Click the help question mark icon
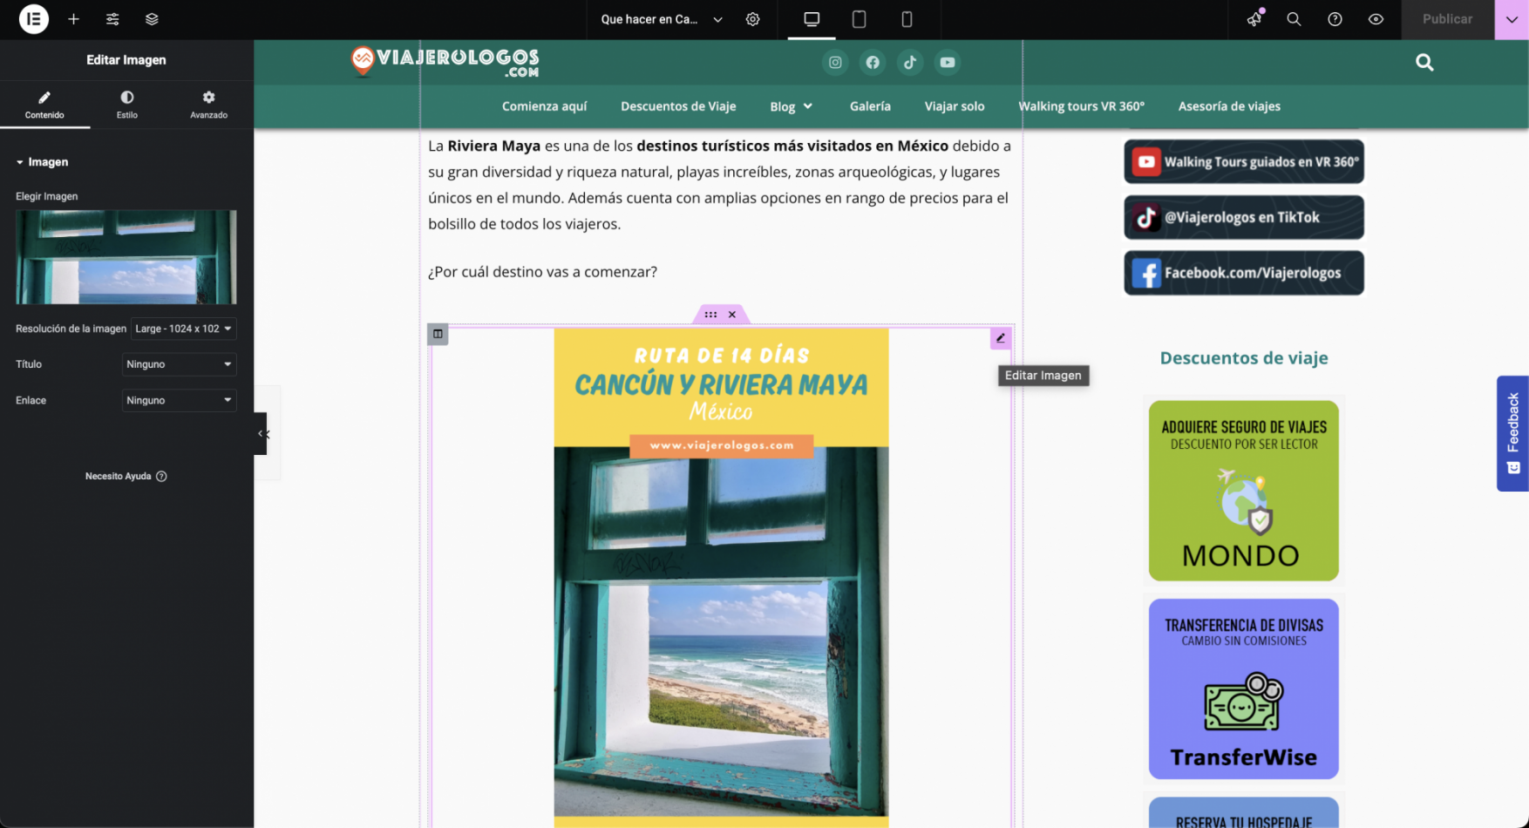Screen dimensions: 1529x828 pyautogui.click(x=1335, y=19)
